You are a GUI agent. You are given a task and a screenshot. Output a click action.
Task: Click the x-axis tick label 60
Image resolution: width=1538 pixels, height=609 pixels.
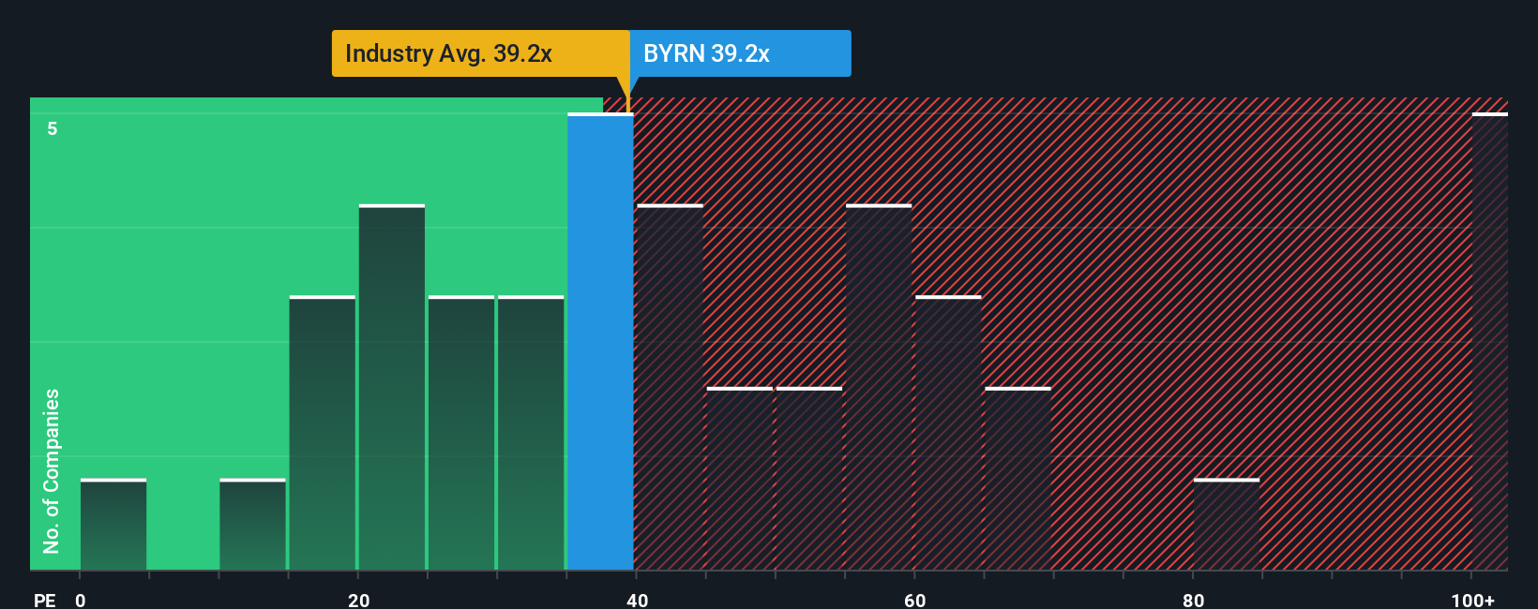915,601
